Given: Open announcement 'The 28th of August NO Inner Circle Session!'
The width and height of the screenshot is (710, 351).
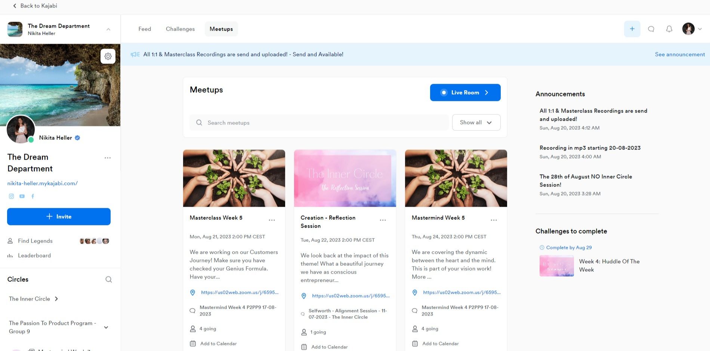Looking at the screenshot, I should (x=586, y=181).
